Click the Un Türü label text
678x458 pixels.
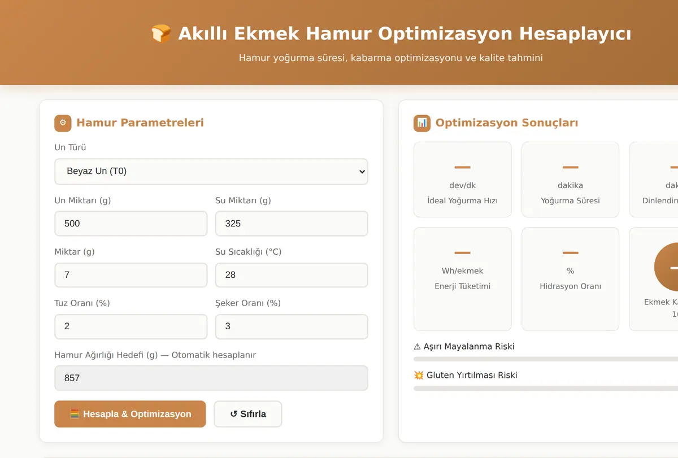click(x=70, y=148)
